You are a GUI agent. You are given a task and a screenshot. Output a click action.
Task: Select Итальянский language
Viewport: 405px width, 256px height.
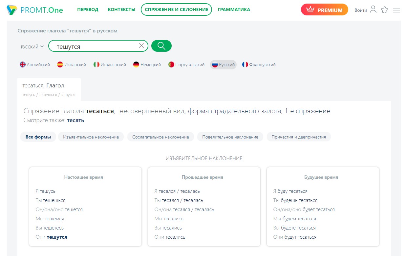110,64
